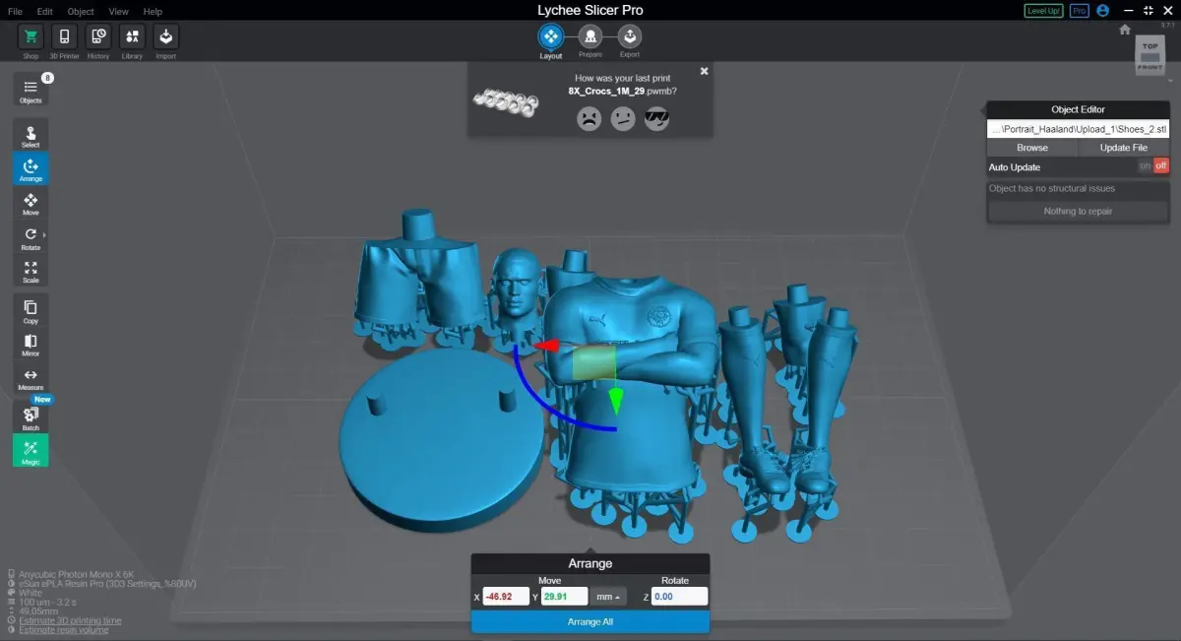
Task: Go to the Layout workflow step
Action: [550, 38]
